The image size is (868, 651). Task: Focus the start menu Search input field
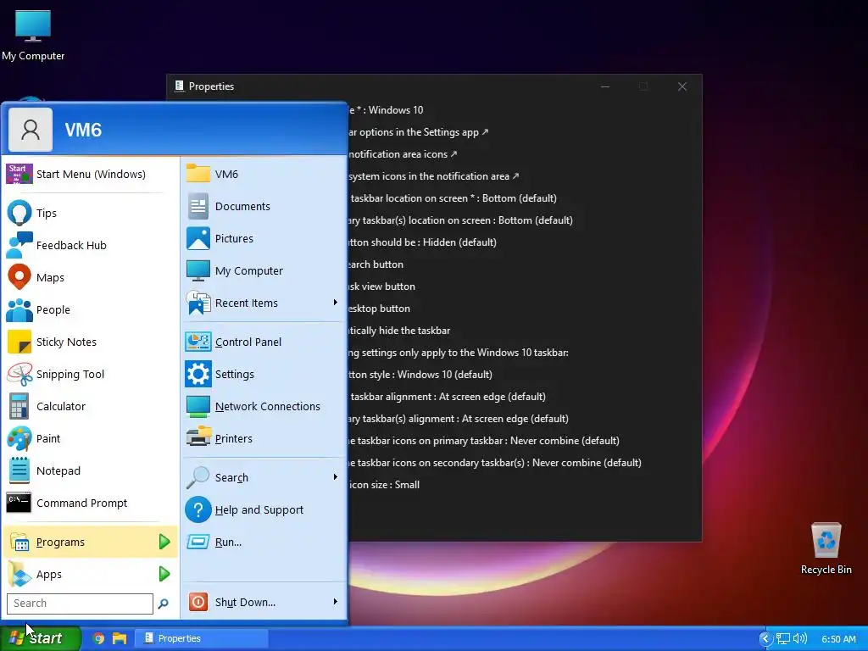point(80,604)
